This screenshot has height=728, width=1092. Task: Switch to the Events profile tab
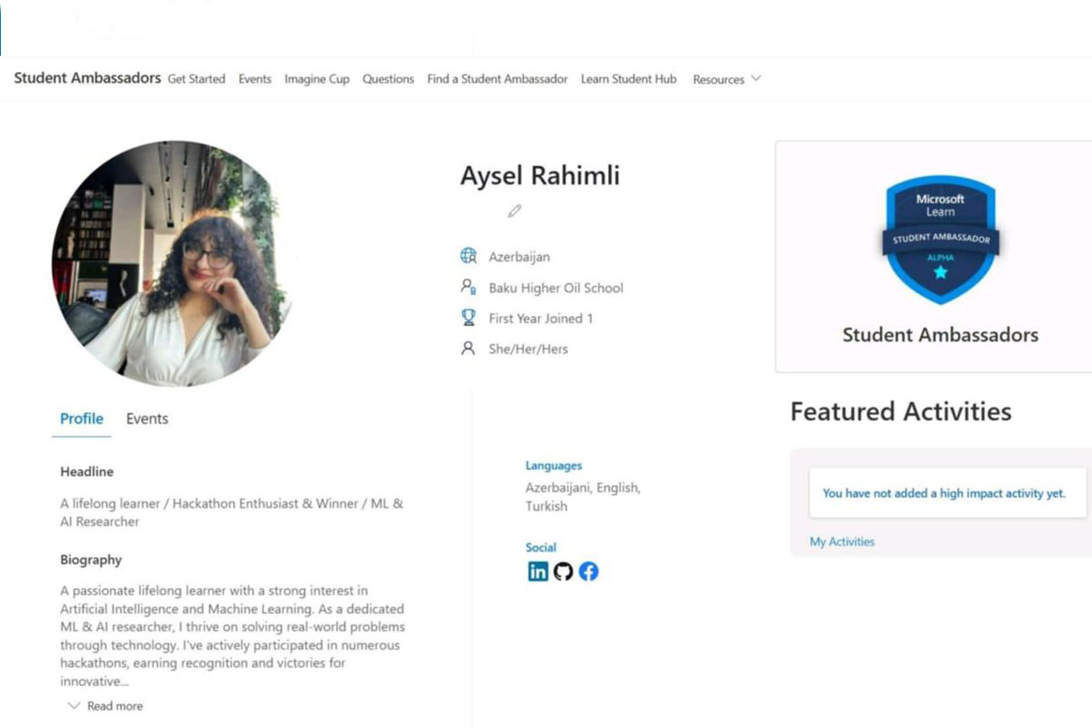point(147,419)
